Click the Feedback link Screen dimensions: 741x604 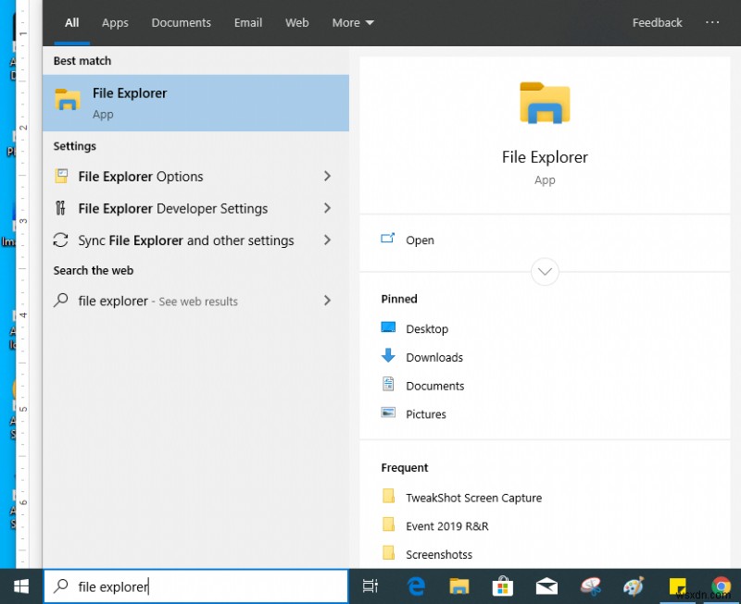tap(657, 22)
